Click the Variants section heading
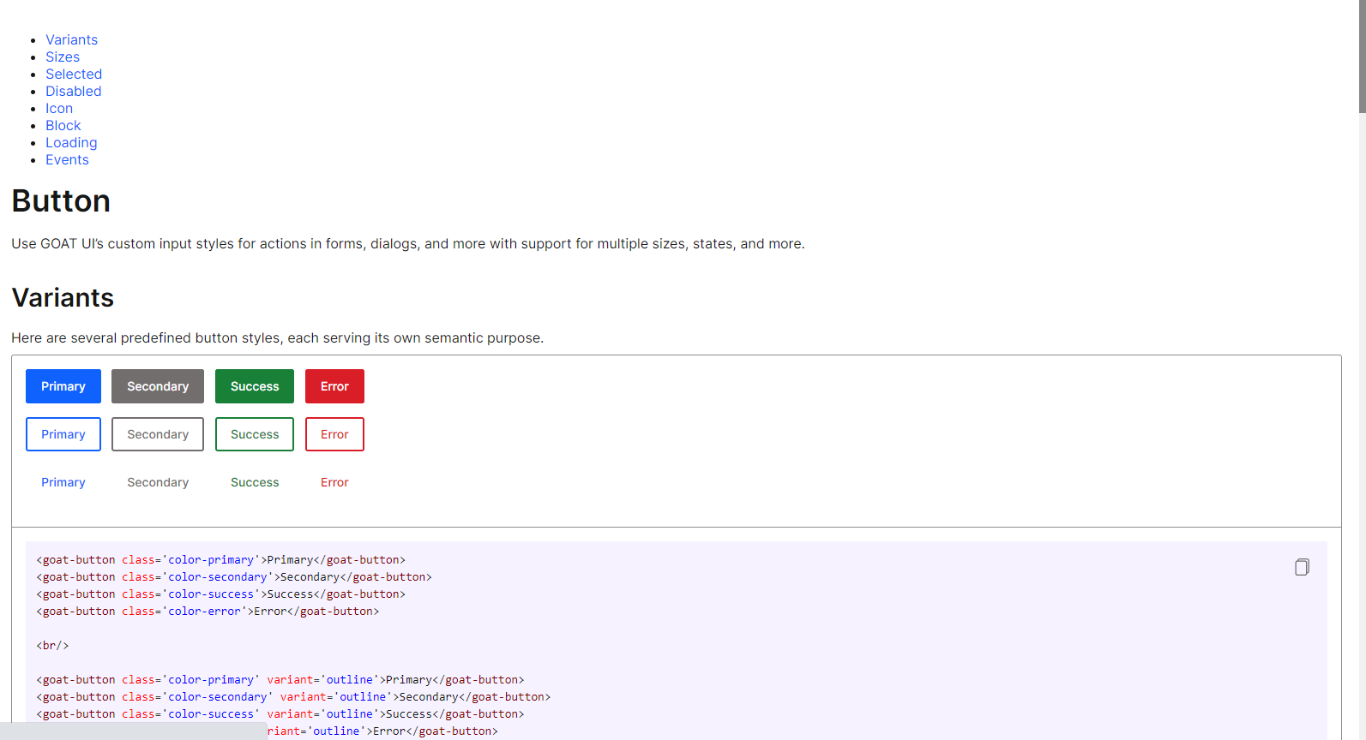The width and height of the screenshot is (1366, 740). (63, 297)
